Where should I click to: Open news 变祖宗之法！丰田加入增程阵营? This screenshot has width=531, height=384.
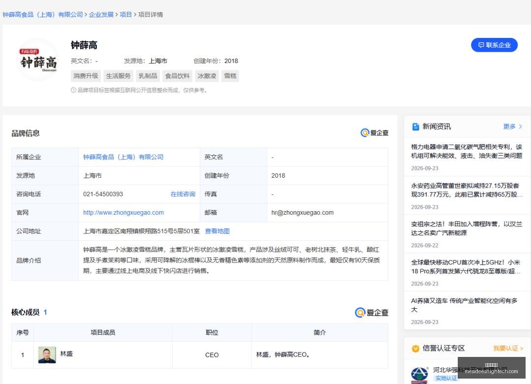click(x=467, y=228)
